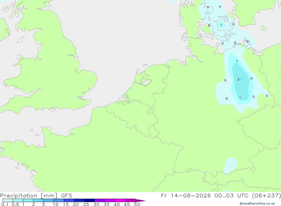Pick the 10–15 mm blue legend swatch

click(59, 200)
